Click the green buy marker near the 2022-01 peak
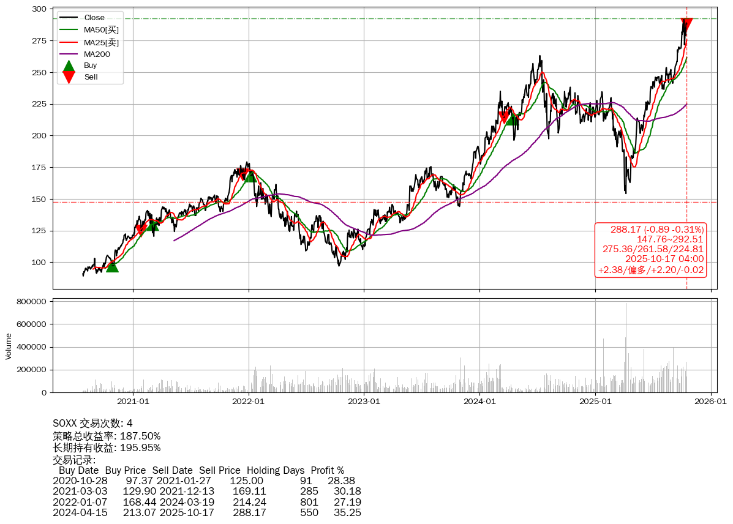 click(x=250, y=176)
